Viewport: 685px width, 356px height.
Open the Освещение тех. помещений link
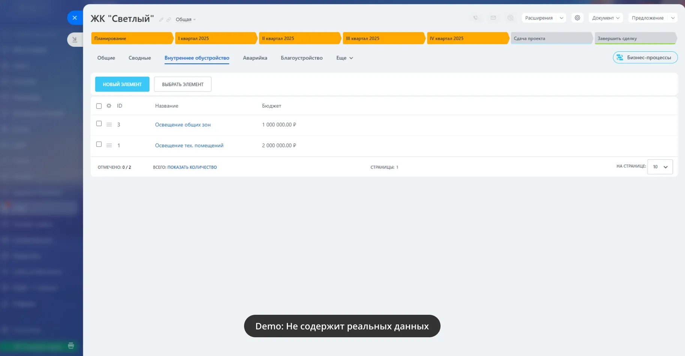coord(189,145)
